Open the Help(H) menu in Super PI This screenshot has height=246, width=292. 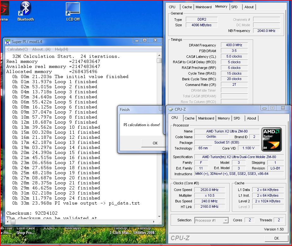[x=61, y=49]
